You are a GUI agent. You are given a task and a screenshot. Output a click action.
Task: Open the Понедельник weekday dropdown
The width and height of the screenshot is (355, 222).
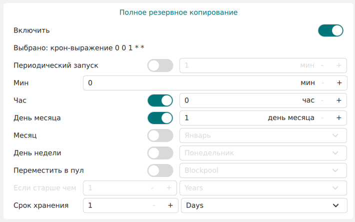coord(263,153)
